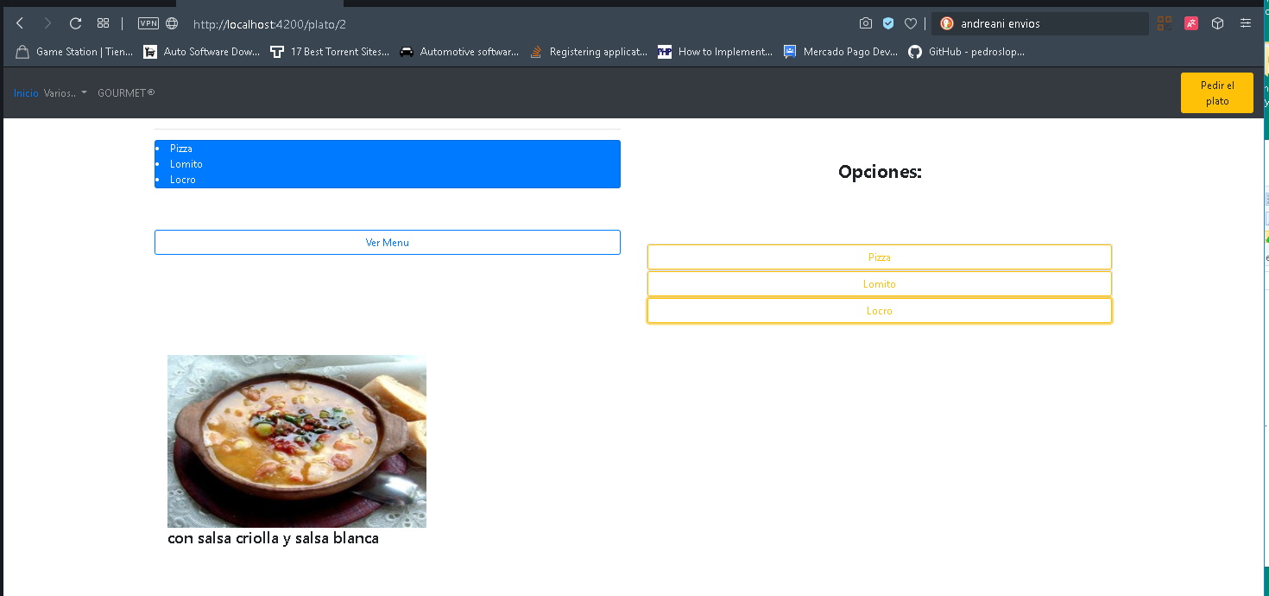Click 'Pizza' in the blue list
1269x596 pixels.
180,149
